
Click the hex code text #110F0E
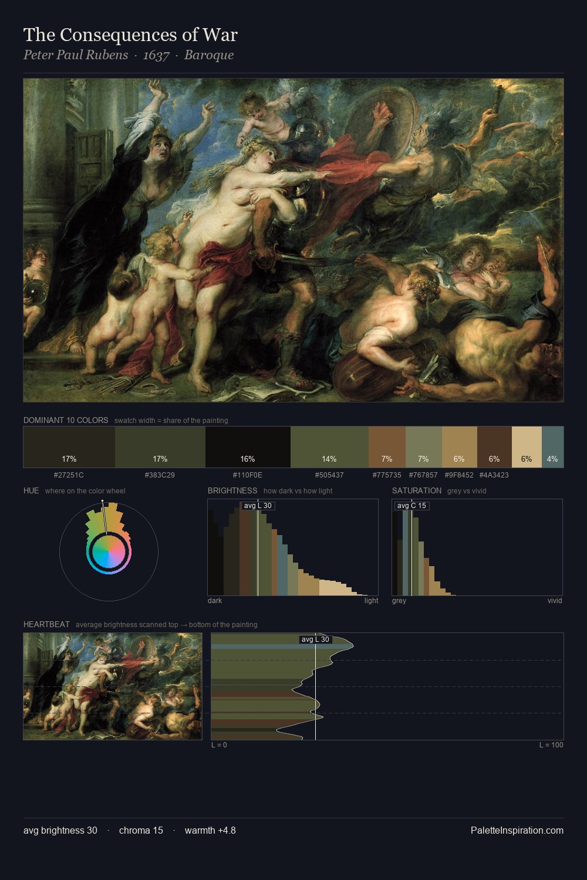point(248,475)
